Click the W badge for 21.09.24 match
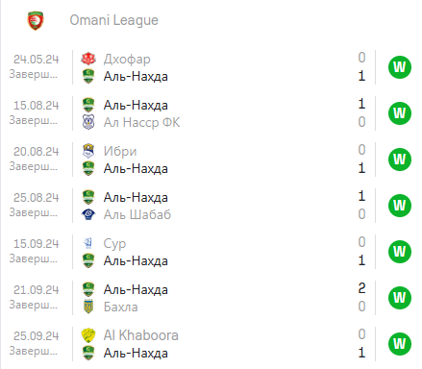Viewport: 422px width, 369px height. (x=400, y=298)
